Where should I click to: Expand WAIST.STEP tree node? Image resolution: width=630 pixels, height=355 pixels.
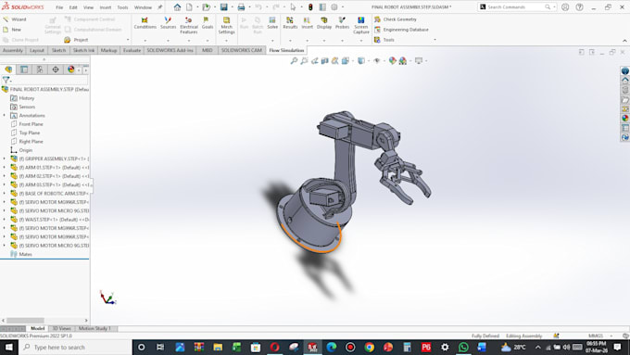[5, 220]
